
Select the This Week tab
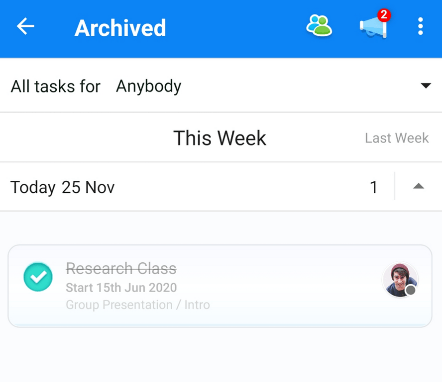point(220,138)
